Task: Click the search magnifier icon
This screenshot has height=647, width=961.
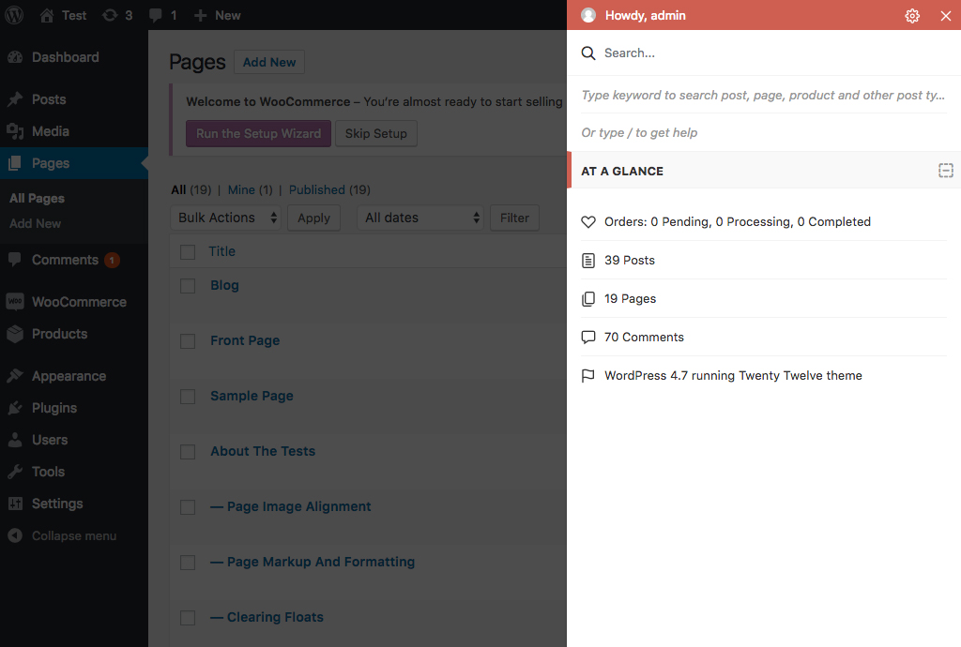Action: click(588, 53)
